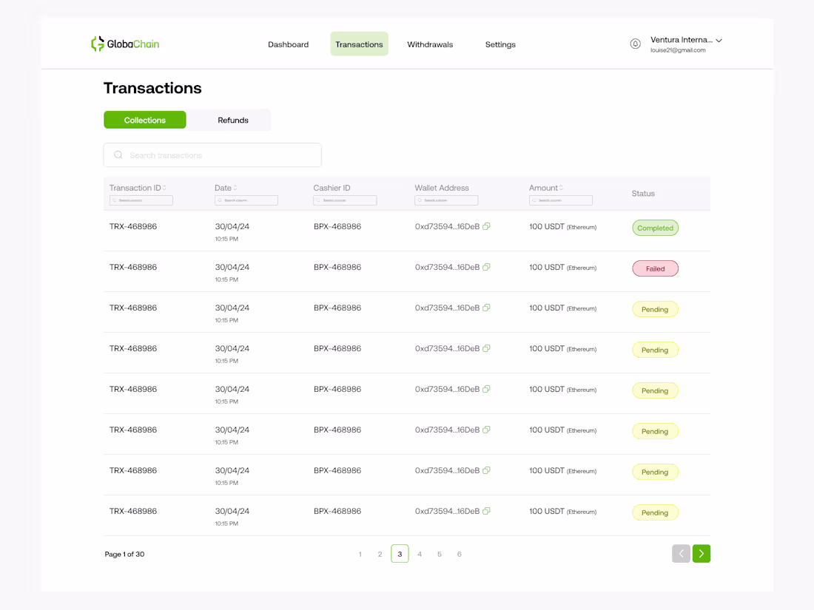Click the magnifier in the search bar
Image resolution: width=814 pixels, height=610 pixels.
(x=118, y=155)
